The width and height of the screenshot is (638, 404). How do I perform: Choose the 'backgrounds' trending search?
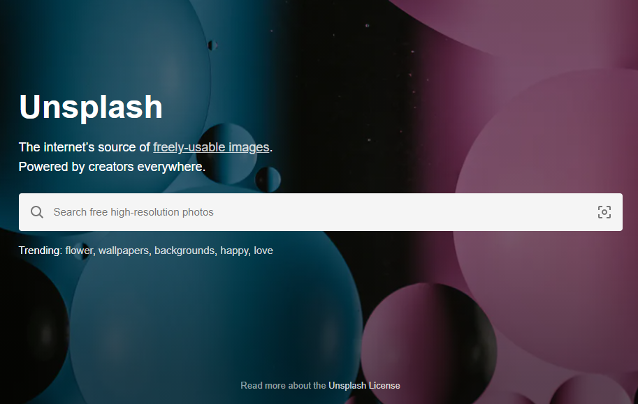184,250
